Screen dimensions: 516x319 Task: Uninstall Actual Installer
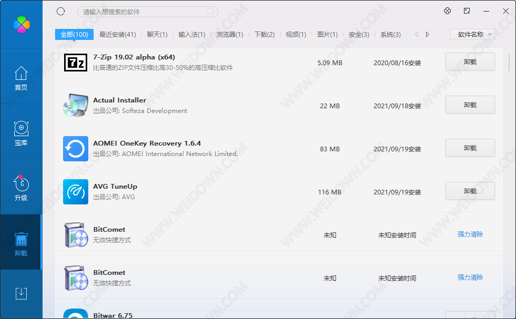(470, 105)
